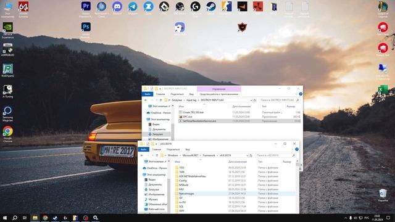
Task: Open OneDrive in v4.0.30319 sidebar
Action: click(156, 168)
